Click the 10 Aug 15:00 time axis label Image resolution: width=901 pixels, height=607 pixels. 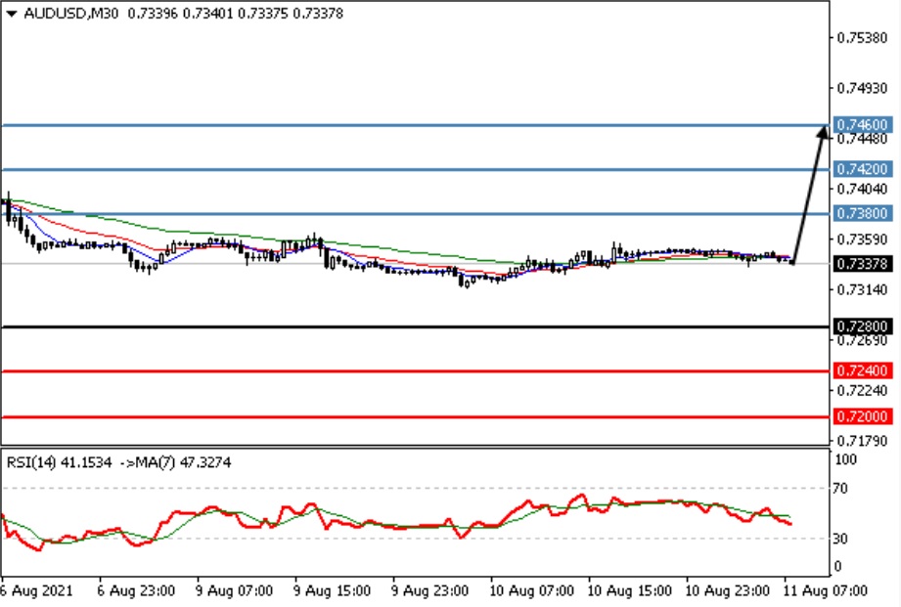pos(629,590)
